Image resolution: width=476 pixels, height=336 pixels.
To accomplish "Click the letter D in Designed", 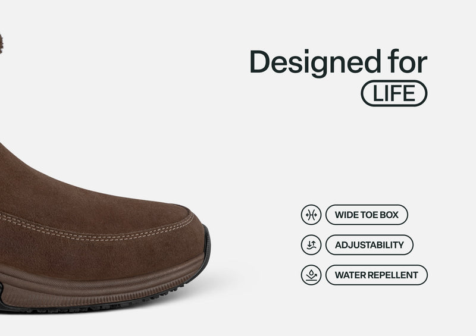I will coord(260,62).
